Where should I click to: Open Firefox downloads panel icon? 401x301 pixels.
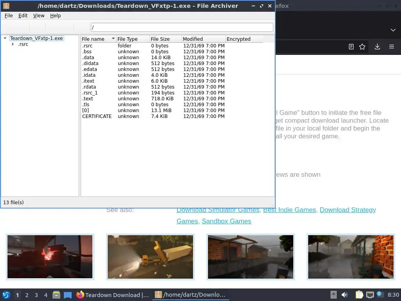point(377,47)
